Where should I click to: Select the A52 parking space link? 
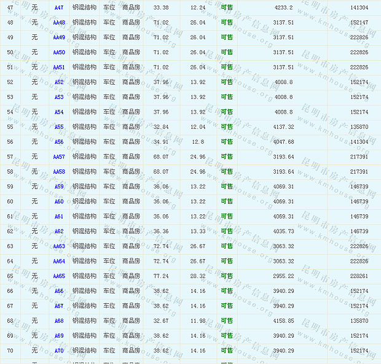click(x=58, y=82)
